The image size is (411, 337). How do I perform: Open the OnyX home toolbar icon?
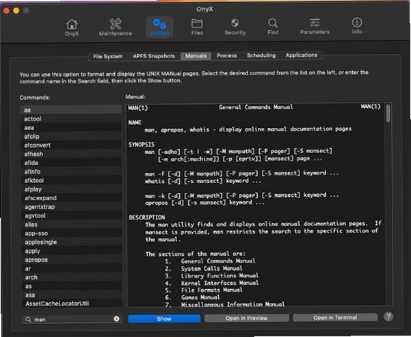click(72, 27)
